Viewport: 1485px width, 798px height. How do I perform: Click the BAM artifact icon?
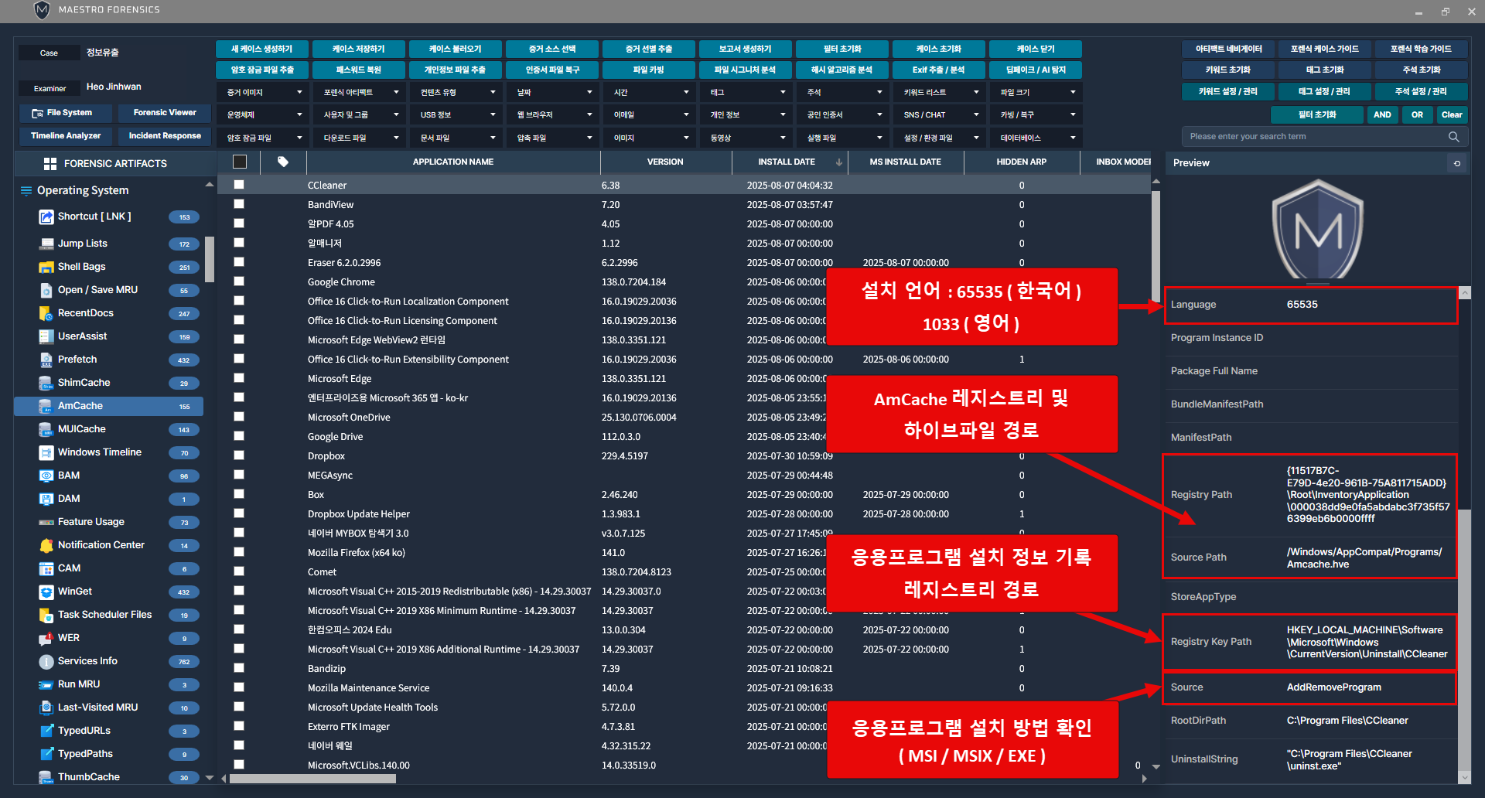point(46,476)
